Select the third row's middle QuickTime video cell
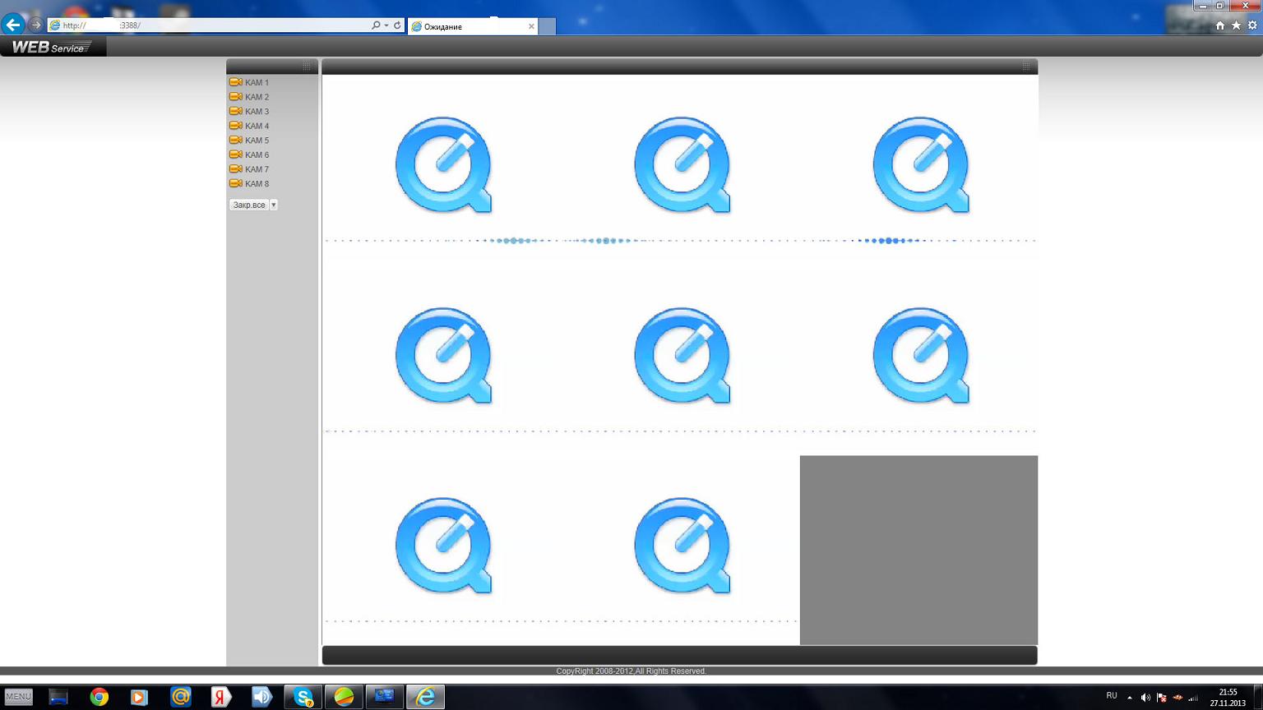This screenshot has width=1263, height=710. tap(680, 551)
